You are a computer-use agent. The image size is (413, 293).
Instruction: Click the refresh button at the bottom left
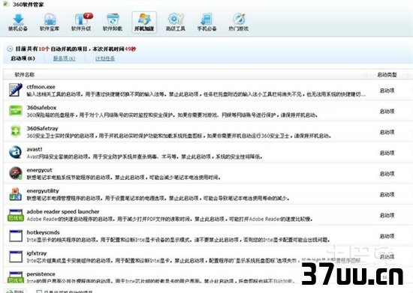(16, 292)
